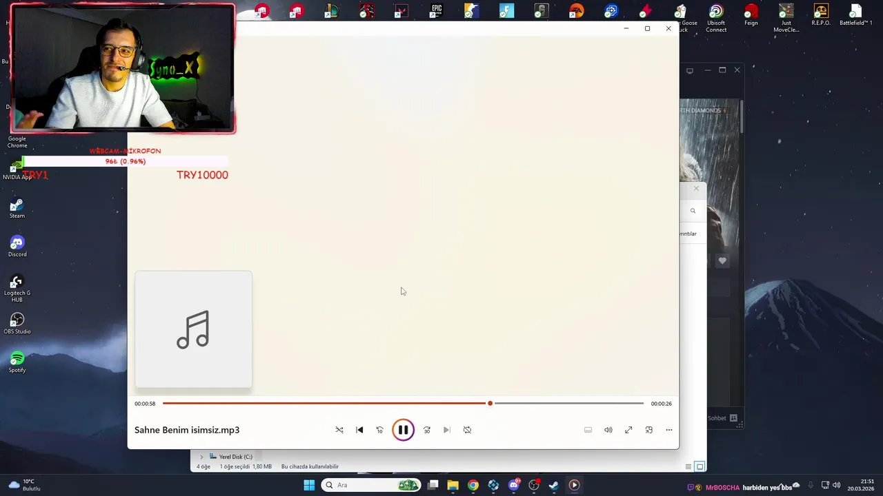Select the Battlefield 1 desktop icon

click(x=855, y=15)
